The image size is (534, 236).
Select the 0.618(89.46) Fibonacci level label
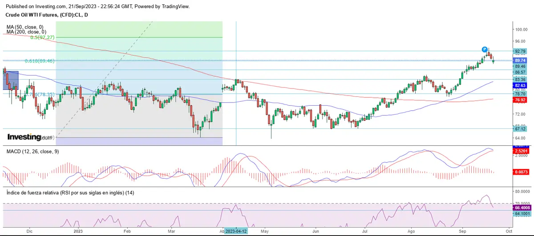39,61
